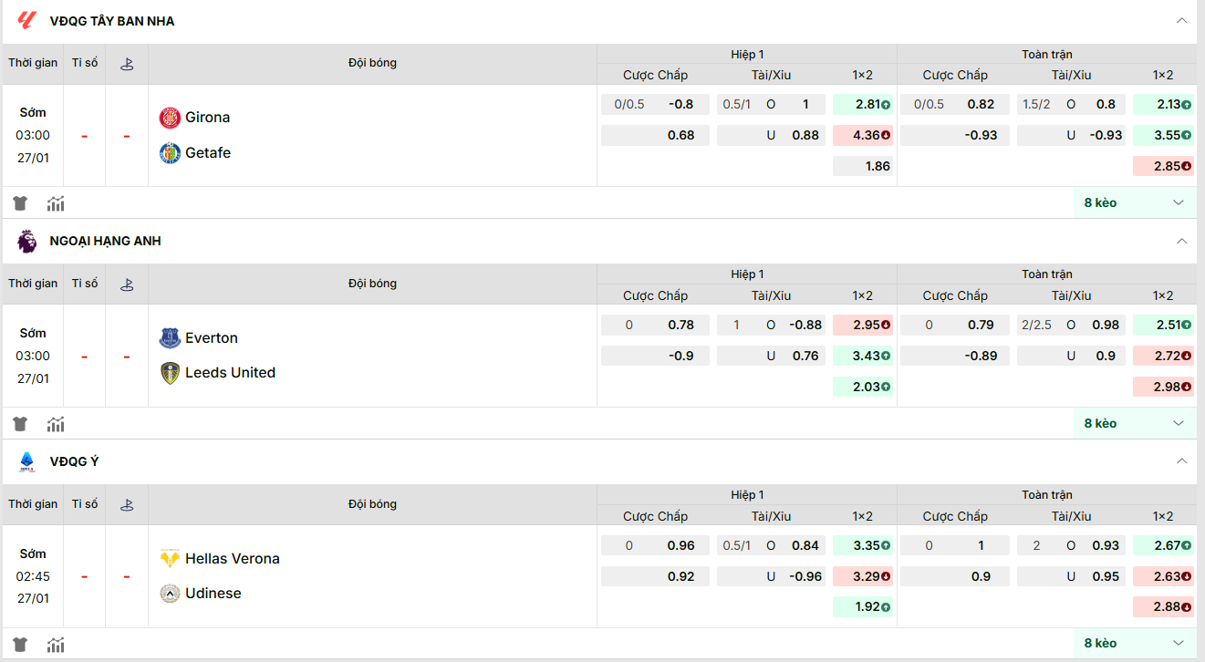Click the Serie A league logo
1205x662 pixels.
click(x=26, y=461)
